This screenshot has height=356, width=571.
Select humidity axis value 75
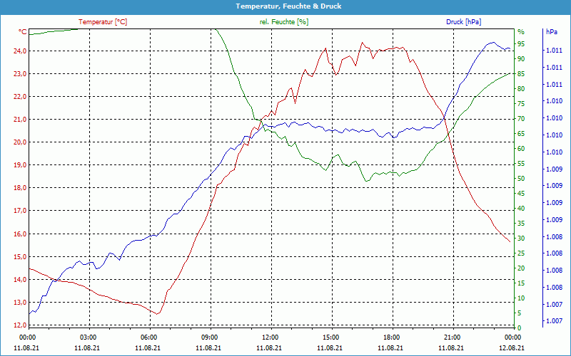click(521, 104)
